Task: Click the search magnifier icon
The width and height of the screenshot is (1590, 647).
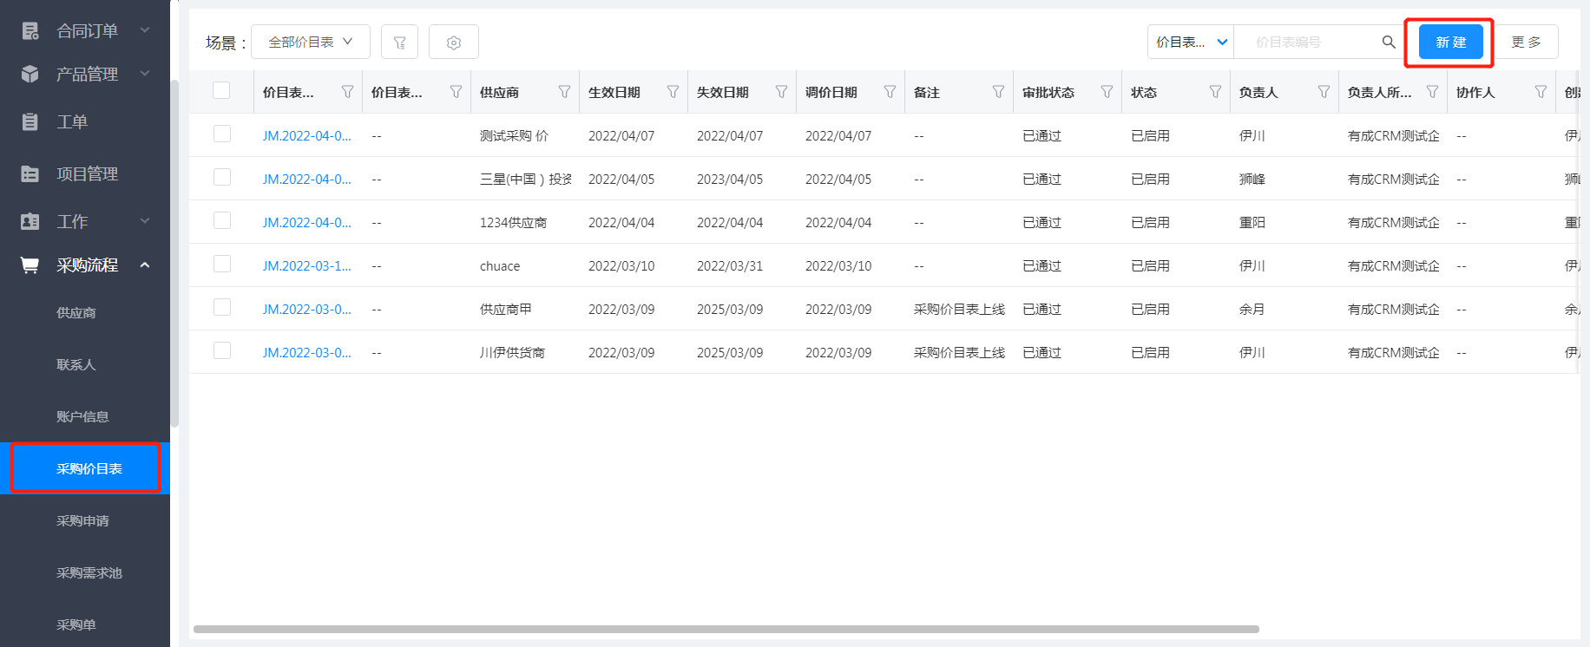Action: (1389, 42)
